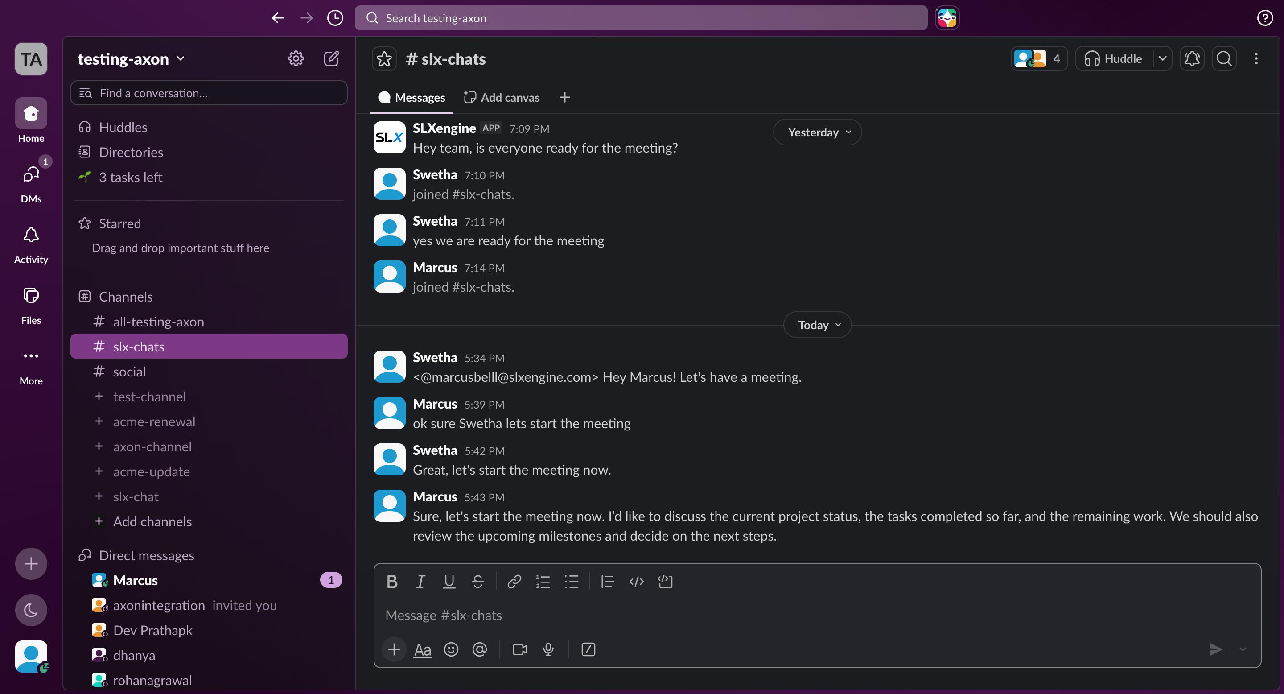Open the Yesterday date dropdown

point(817,132)
